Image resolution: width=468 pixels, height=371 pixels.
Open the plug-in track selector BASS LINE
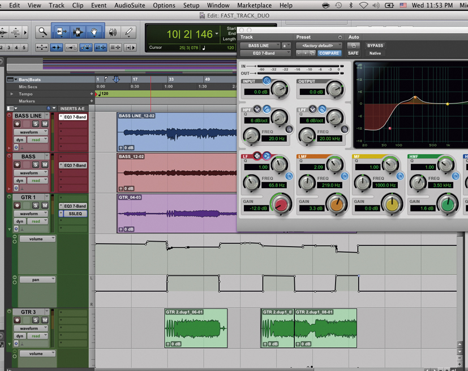260,46
